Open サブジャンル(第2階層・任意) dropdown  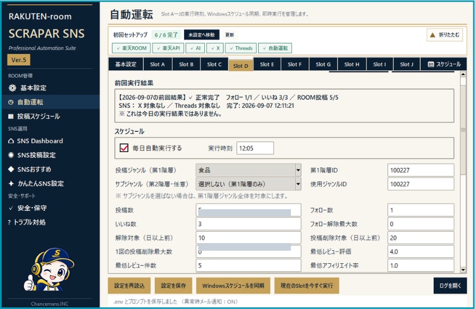248,184
